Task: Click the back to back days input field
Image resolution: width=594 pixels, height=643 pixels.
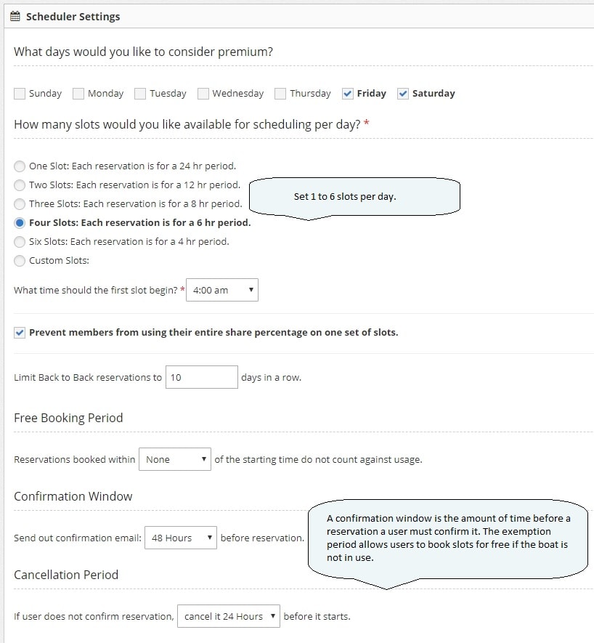Action: (201, 377)
